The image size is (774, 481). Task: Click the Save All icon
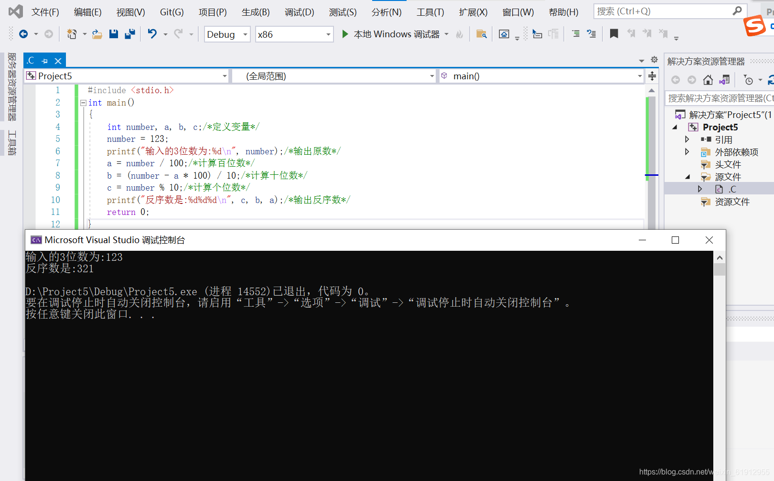click(x=129, y=34)
